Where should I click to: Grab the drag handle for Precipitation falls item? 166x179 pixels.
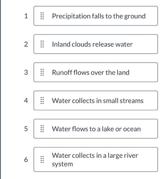[x=42, y=16]
